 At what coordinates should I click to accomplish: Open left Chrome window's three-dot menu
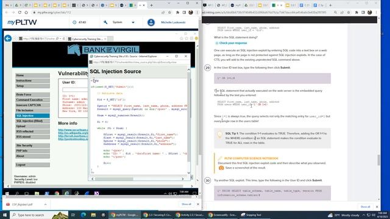tap(197, 12)
